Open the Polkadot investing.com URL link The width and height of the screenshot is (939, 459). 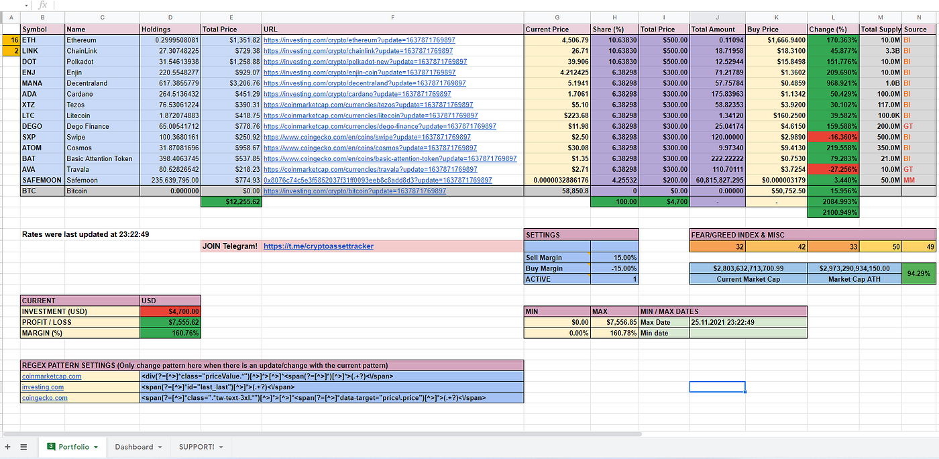366,62
